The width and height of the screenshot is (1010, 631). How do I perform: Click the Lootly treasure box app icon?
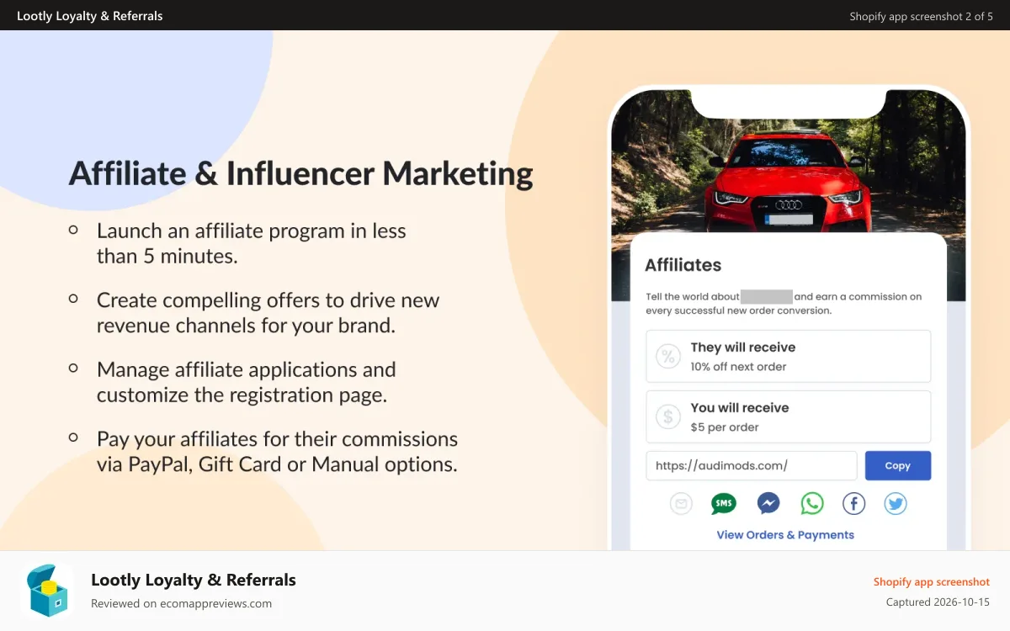(x=48, y=591)
